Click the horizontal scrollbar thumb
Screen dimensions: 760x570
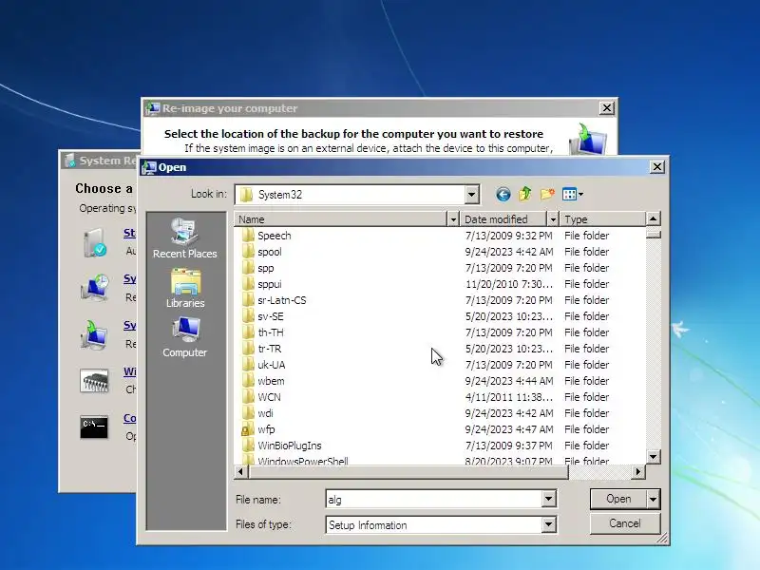(x=408, y=471)
